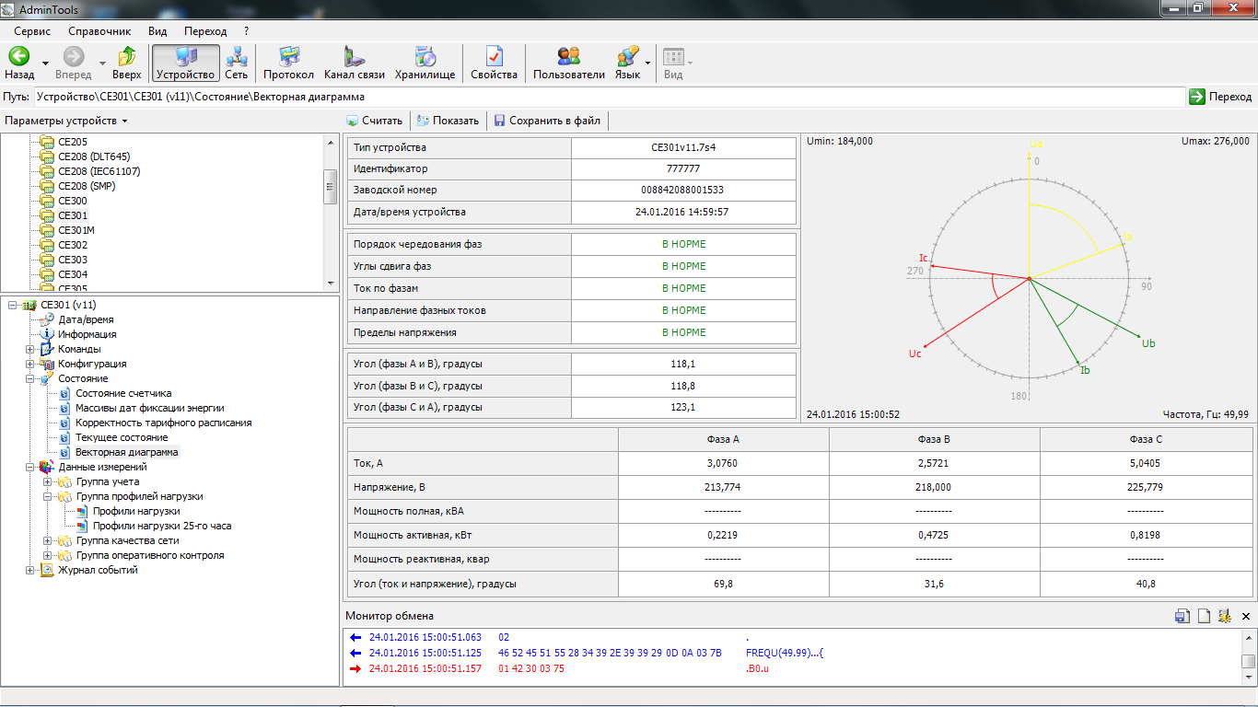The width and height of the screenshot is (1258, 707).
Task: Expand Группа оперативного контроля node
Action: (x=48, y=555)
